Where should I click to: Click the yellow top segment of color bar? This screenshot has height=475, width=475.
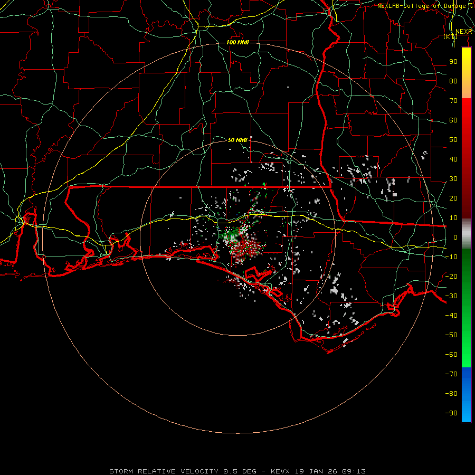point(466,73)
